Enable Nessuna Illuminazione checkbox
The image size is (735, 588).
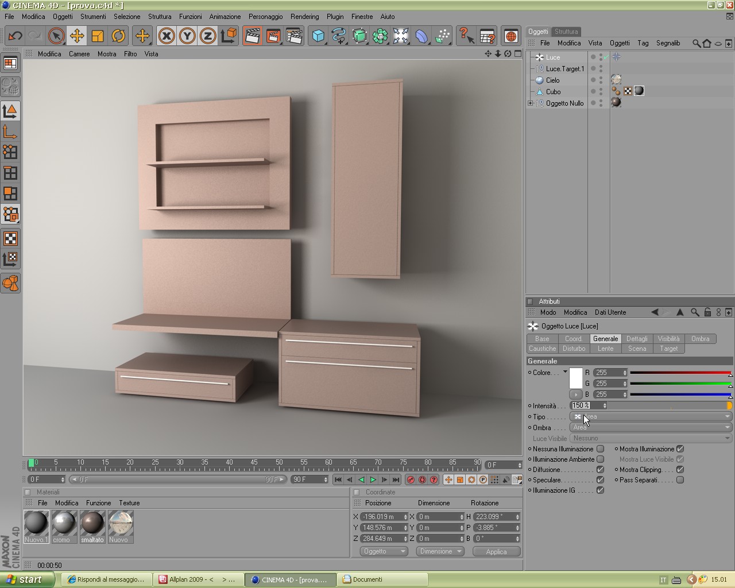click(x=600, y=449)
